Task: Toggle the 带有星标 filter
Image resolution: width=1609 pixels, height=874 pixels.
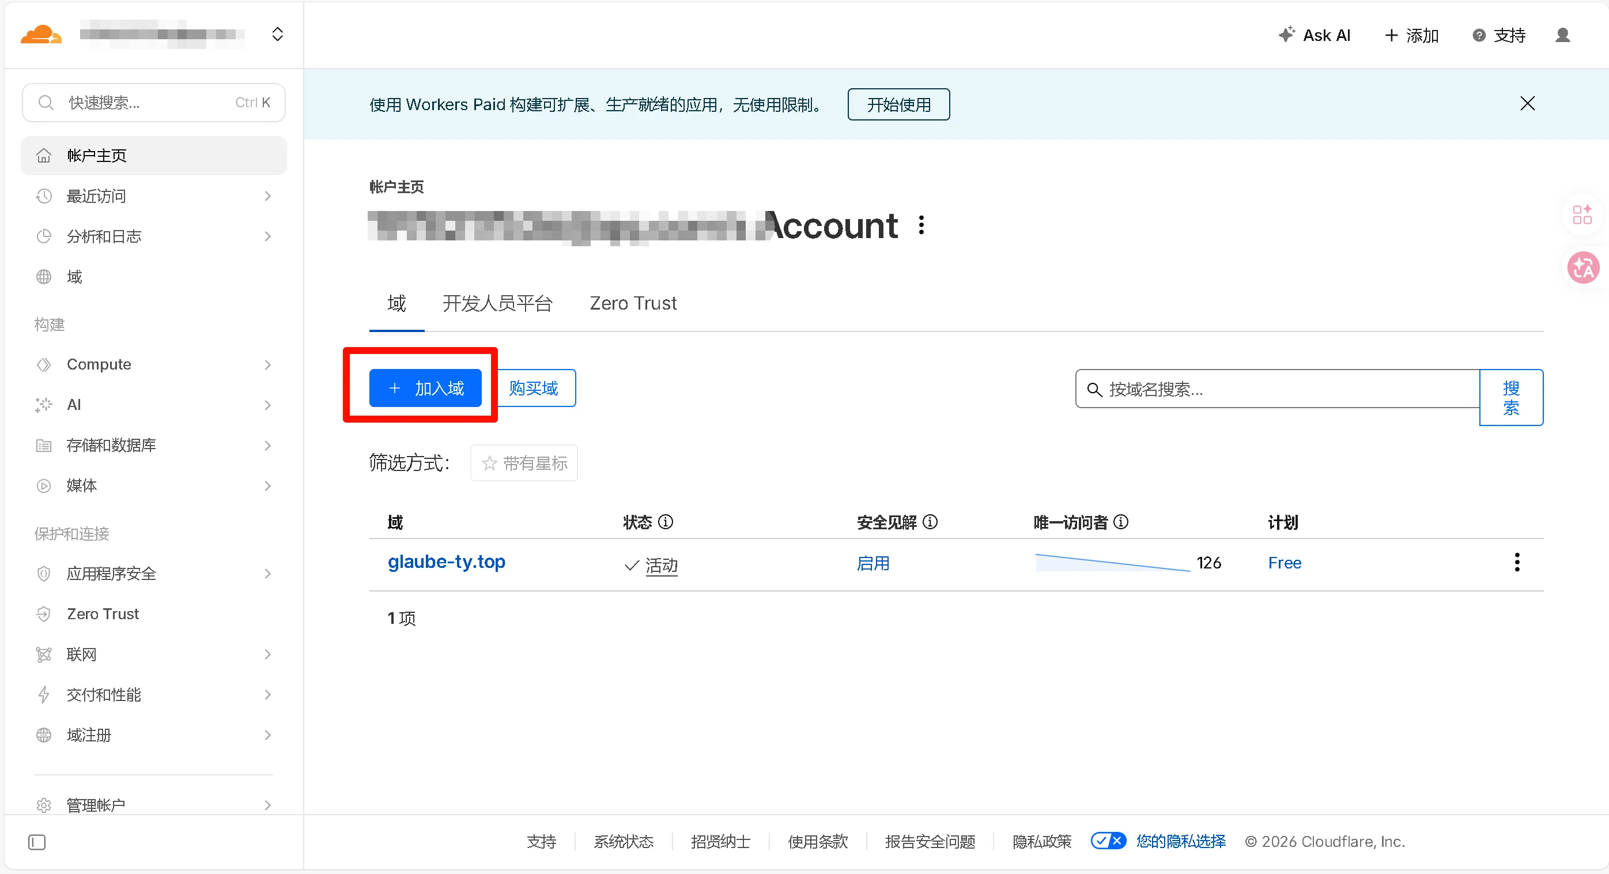Action: pos(524,463)
